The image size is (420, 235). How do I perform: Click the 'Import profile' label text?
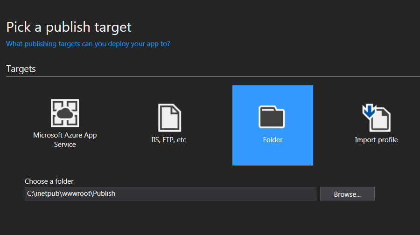(x=376, y=140)
